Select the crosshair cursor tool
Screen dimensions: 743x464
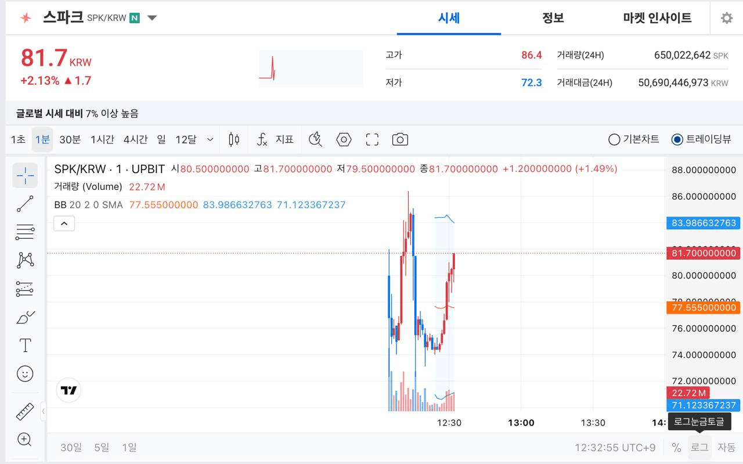point(25,175)
